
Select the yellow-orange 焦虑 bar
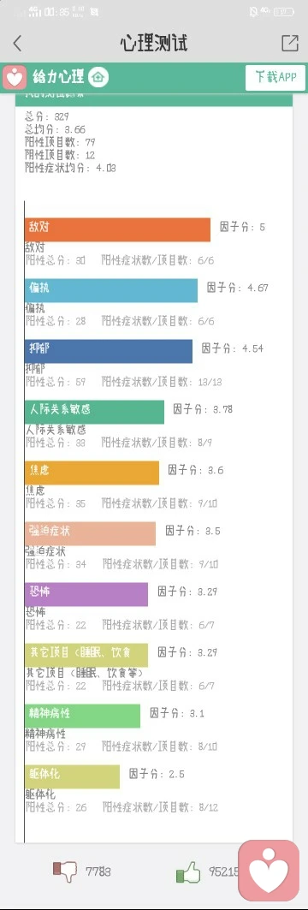point(92,473)
